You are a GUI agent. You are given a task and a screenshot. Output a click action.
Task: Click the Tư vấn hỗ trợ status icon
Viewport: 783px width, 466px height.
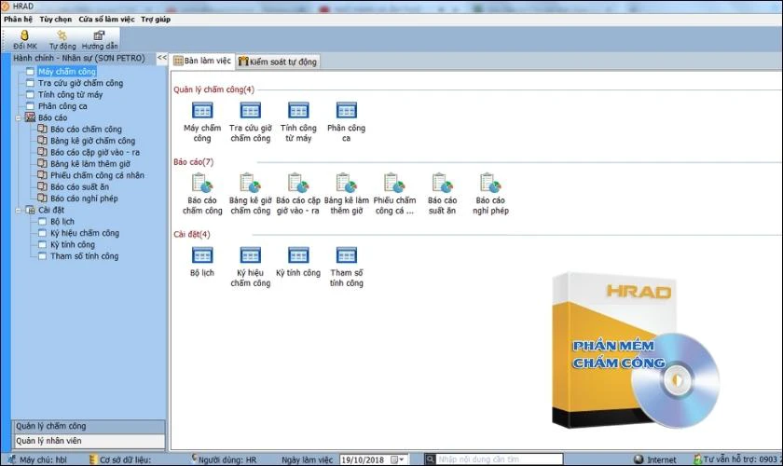[697, 459]
